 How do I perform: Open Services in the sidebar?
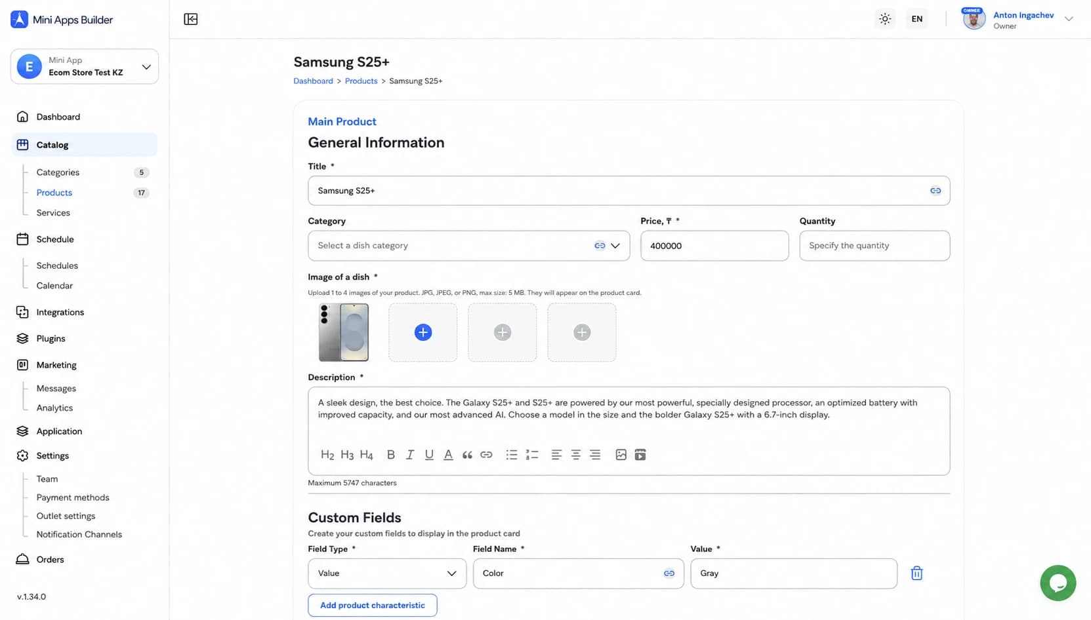coord(53,213)
